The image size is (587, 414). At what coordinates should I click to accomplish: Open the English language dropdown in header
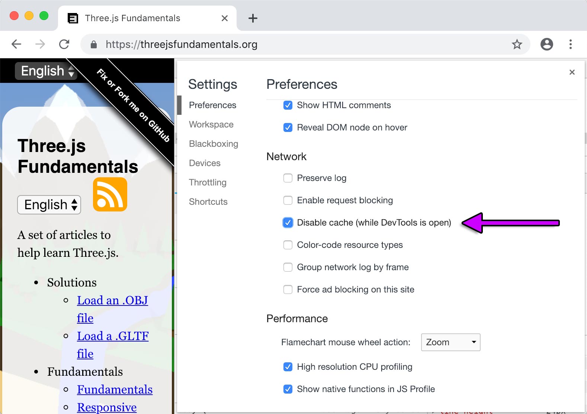(46, 71)
